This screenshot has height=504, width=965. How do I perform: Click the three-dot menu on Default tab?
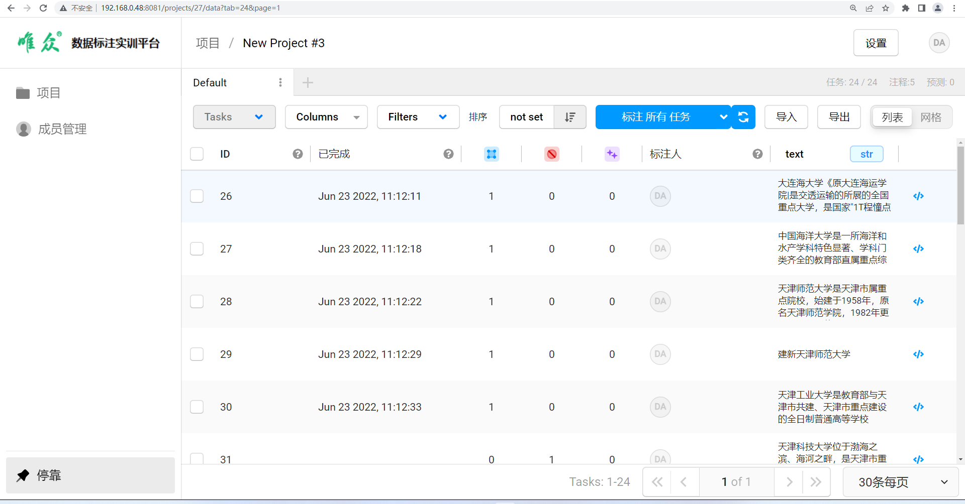pyautogui.click(x=280, y=82)
